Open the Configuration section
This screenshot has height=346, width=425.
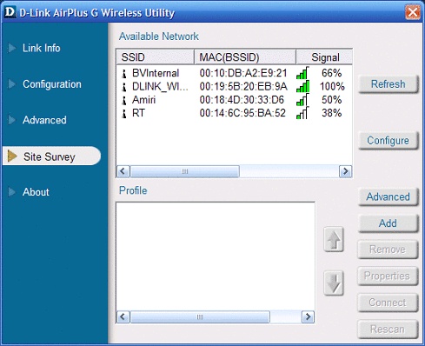(x=52, y=84)
